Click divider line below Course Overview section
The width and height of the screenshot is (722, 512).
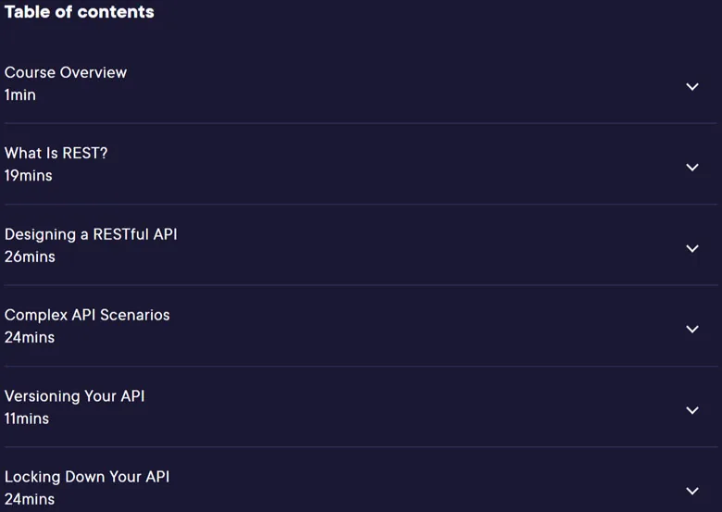click(x=361, y=123)
